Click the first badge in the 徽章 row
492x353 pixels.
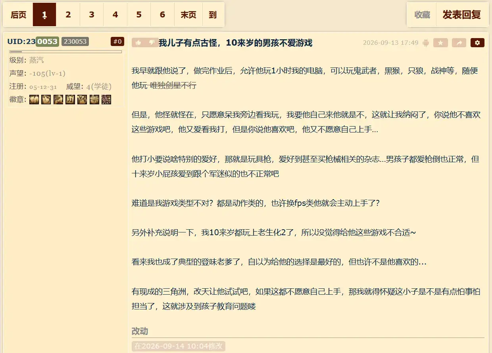pos(34,100)
